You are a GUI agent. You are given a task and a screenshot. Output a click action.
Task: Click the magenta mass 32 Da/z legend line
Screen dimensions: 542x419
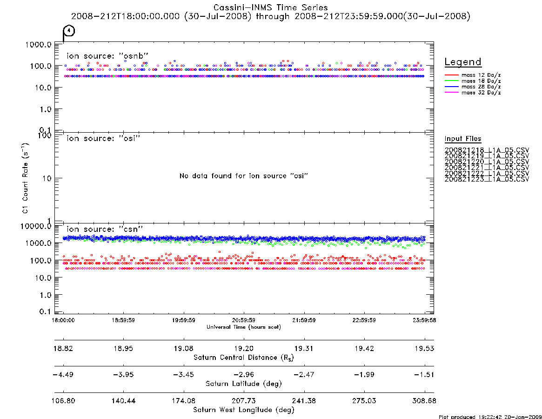coord(451,92)
